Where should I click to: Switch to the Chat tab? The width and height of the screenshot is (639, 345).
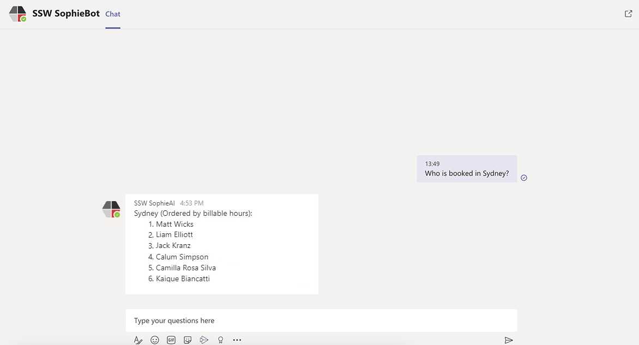pyautogui.click(x=113, y=14)
